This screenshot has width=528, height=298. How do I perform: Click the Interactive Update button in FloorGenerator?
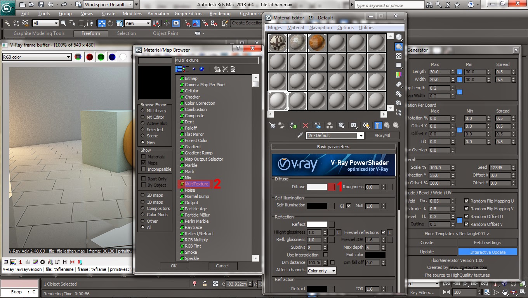point(488,251)
